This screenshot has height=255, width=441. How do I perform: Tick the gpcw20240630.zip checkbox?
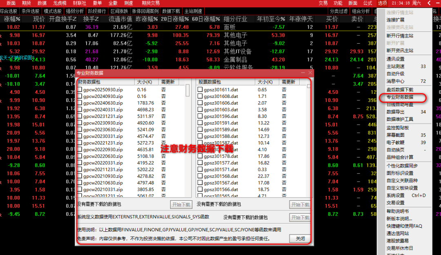pos(80,103)
